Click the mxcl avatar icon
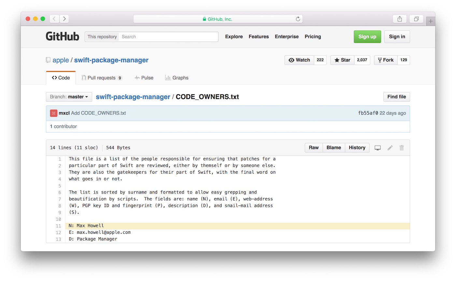This screenshot has height=281, width=456. click(54, 113)
